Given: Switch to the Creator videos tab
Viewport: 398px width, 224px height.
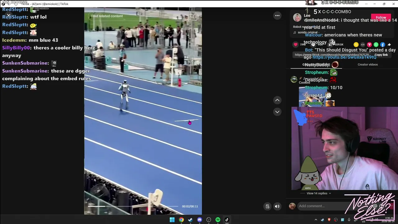Looking at the screenshot, I should (368, 64).
